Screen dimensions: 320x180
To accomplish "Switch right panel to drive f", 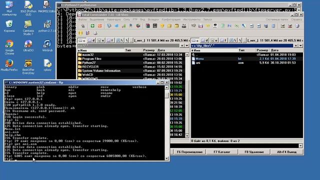I will 223,40.
